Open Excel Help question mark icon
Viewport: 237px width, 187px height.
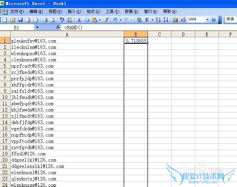pos(214,20)
